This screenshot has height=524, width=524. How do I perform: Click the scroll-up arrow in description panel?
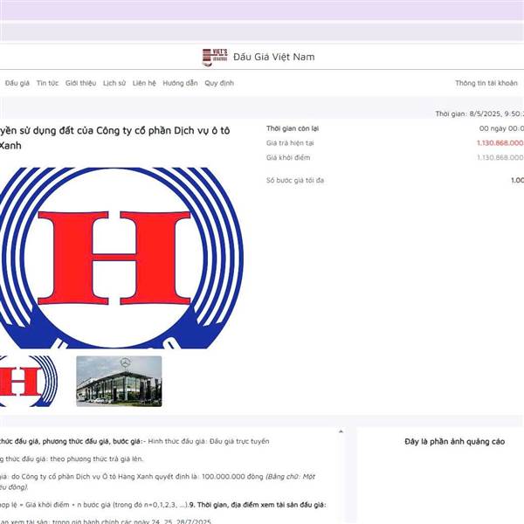point(341,431)
